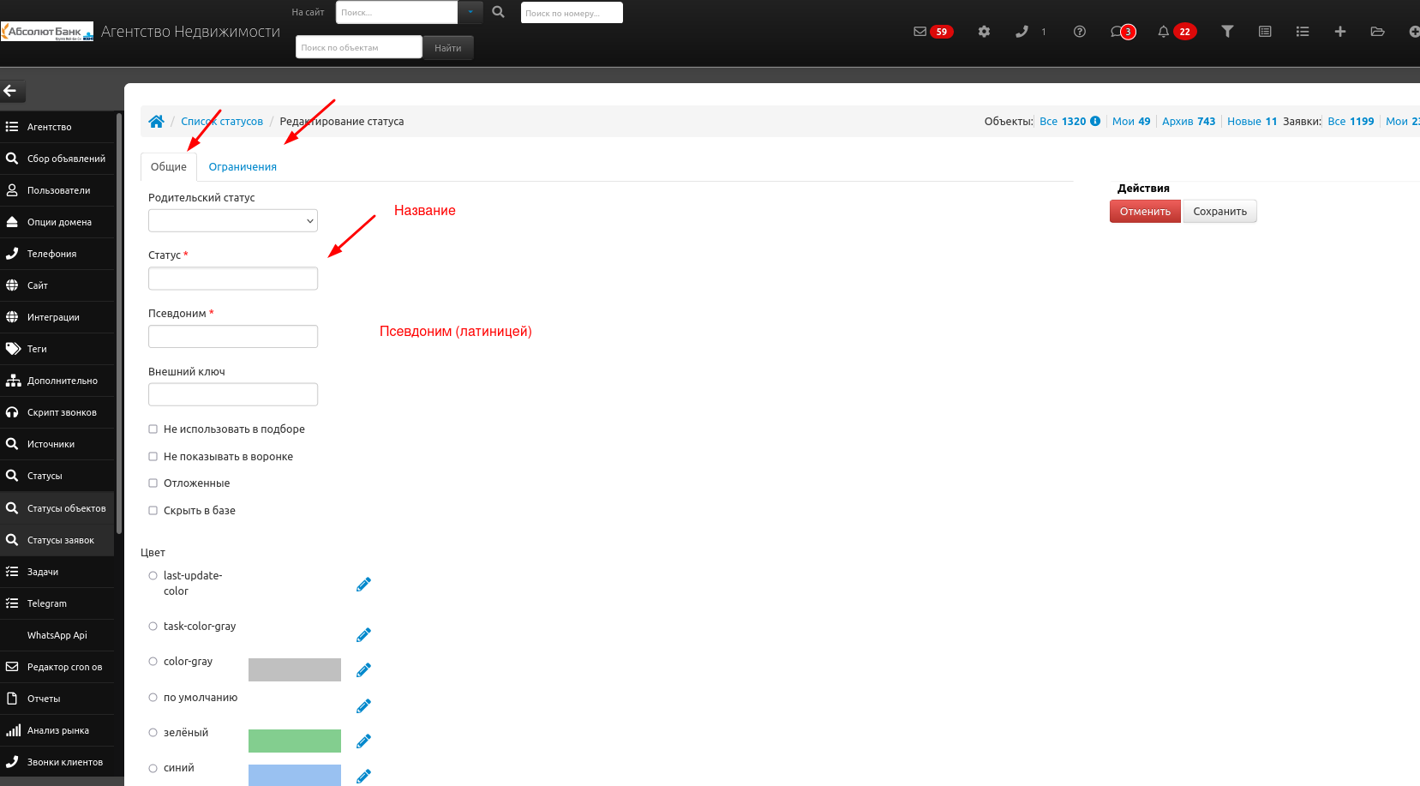1420x786 pixels.
Task: Click the Абсолют Банк logo
Action: 47,32
